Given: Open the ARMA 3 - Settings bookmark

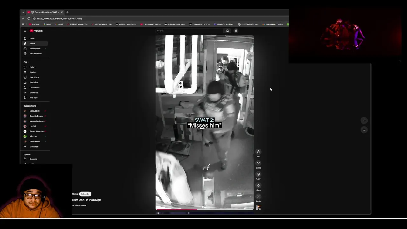Looking at the screenshot, I should tap(223, 24).
